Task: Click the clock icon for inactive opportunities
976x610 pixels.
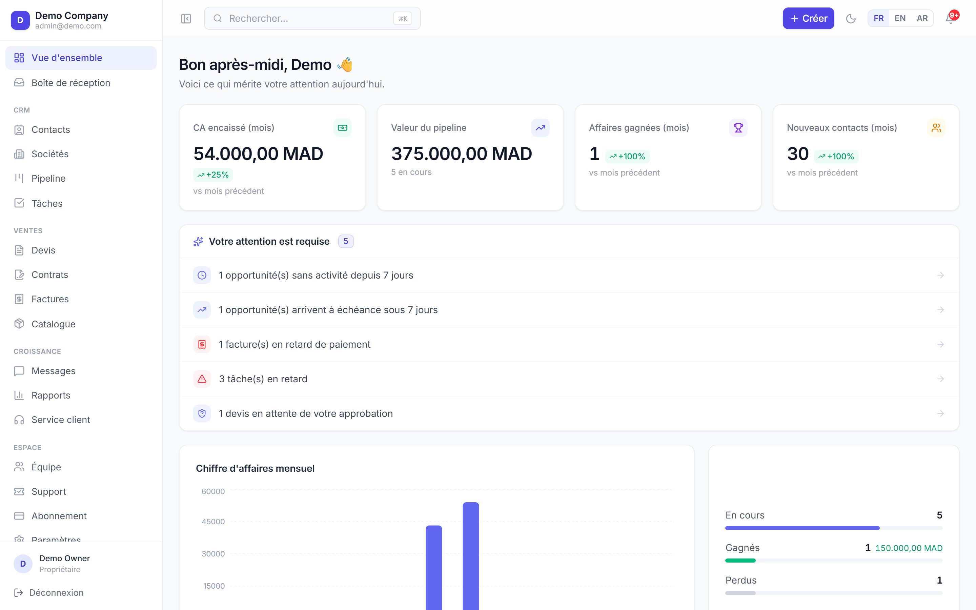Action: (x=202, y=275)
